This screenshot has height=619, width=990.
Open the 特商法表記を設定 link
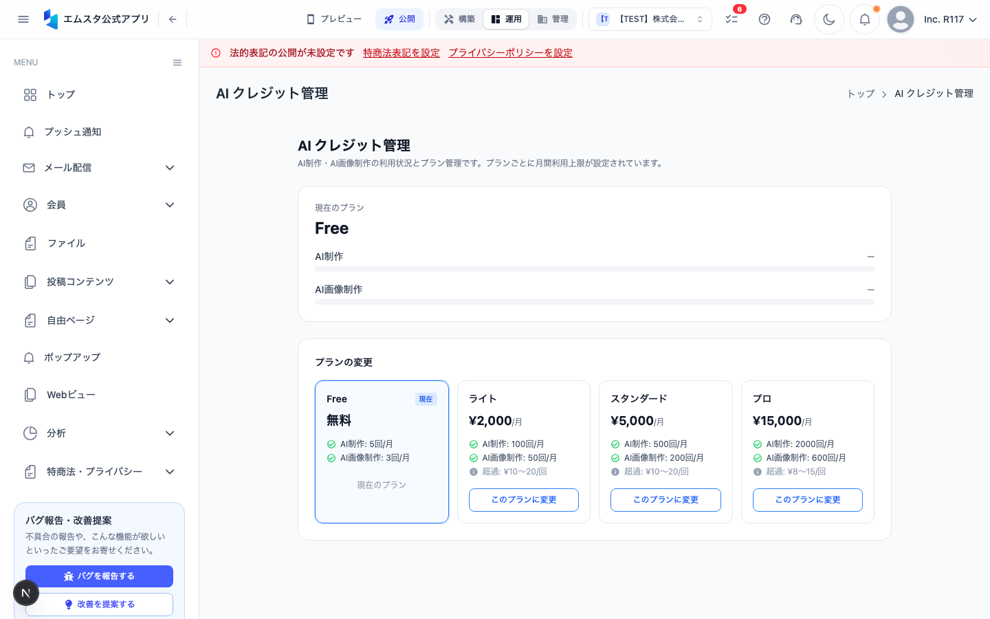pyautogui.click(x=401, y=53)
